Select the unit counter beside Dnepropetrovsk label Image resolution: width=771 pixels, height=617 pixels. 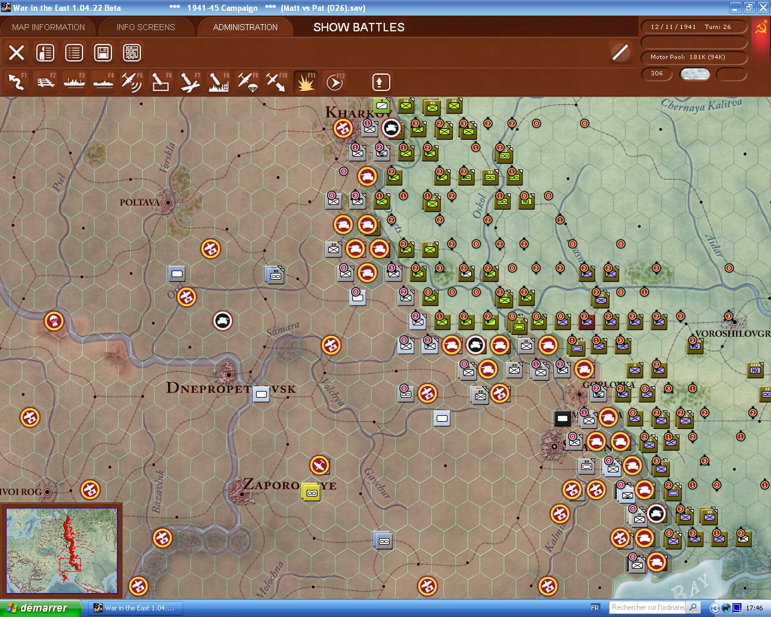coord(261,395)
